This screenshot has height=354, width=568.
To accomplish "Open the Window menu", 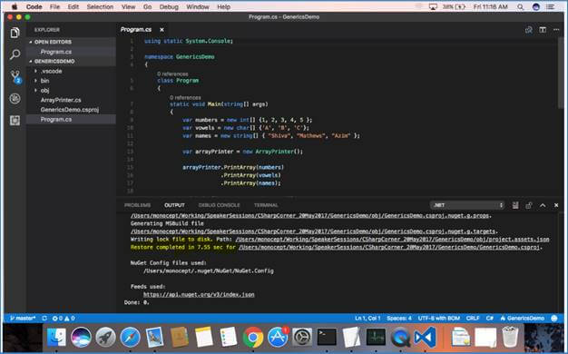I will [x=198, y=6].
